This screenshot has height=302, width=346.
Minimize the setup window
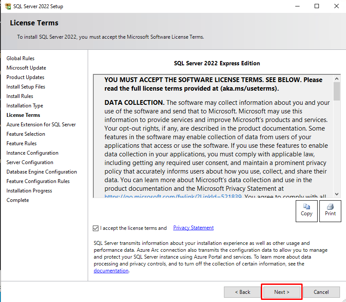(x=297, y=6)
